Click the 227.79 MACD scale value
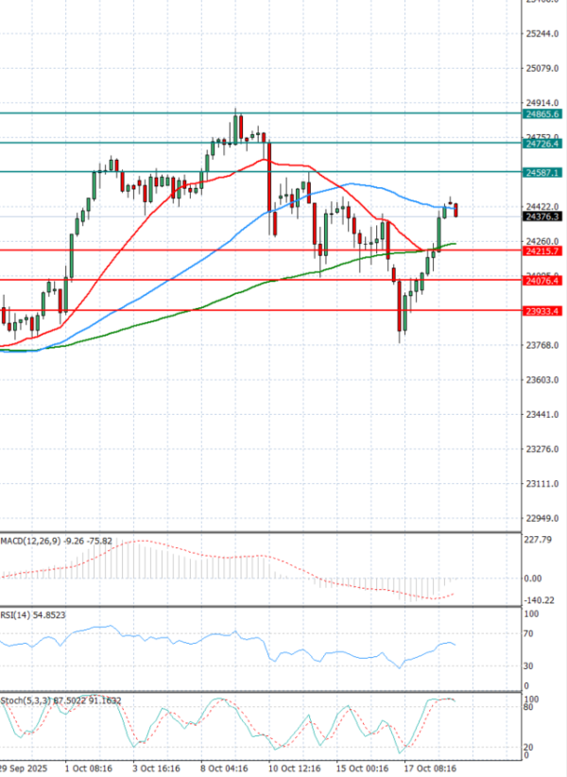The height and width of the screenshot is (777, 567). click(538, 540)
